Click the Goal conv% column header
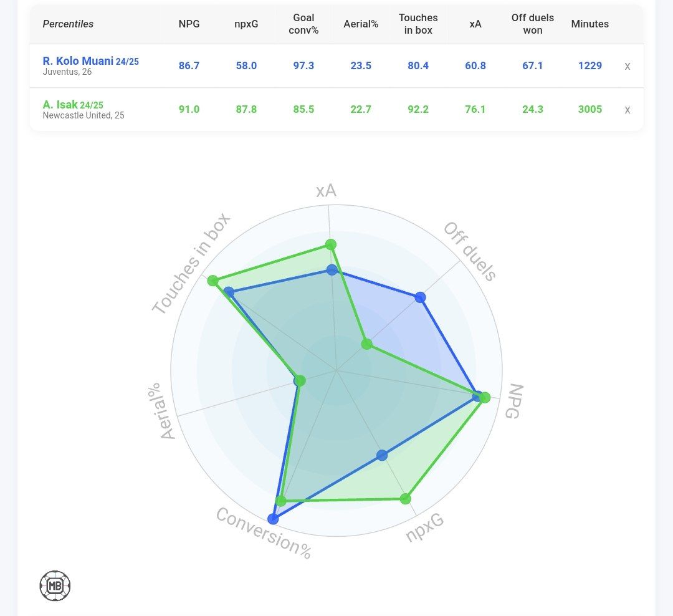This screenshot has width=673, height=616. tap(303, 24)
